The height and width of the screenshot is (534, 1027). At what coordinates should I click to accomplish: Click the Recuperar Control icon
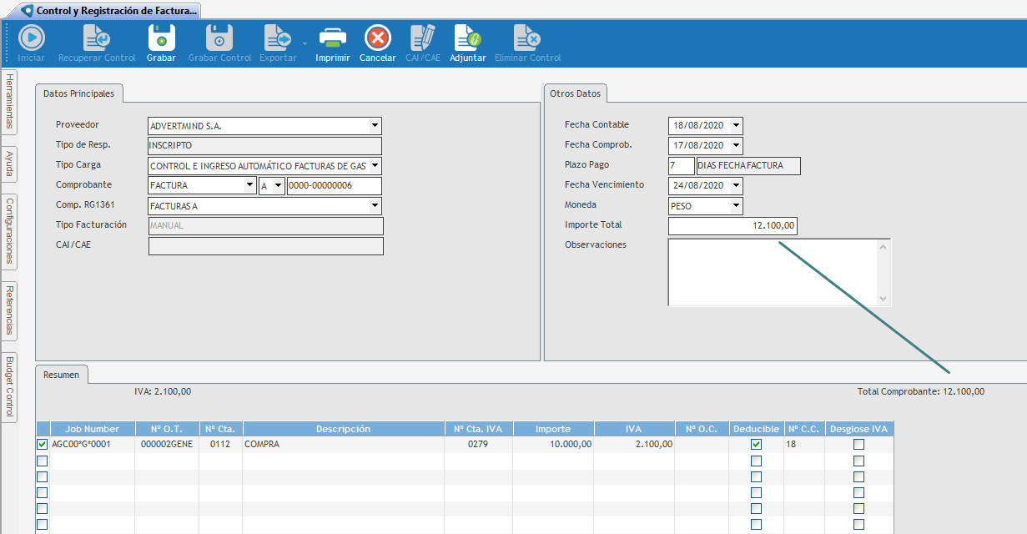tap(97, 38)
